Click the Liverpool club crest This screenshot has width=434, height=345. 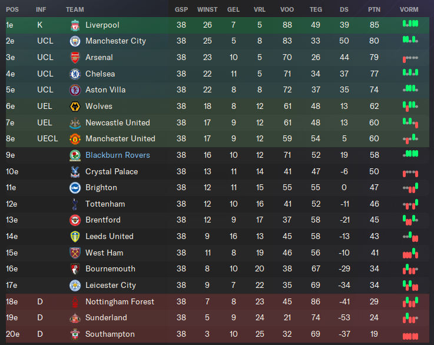pos(75,25)
